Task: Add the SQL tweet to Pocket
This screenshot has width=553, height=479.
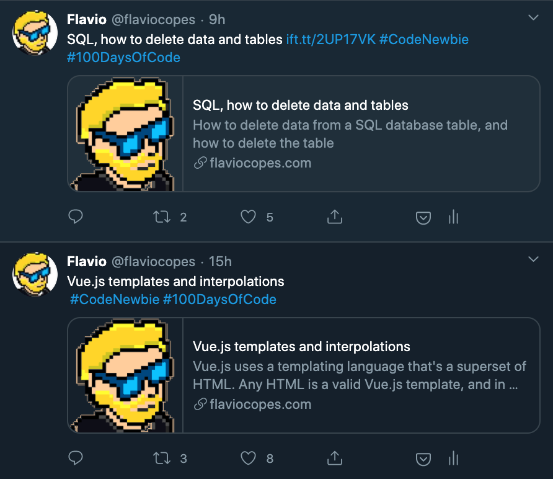Action: (x=423, y=217)
